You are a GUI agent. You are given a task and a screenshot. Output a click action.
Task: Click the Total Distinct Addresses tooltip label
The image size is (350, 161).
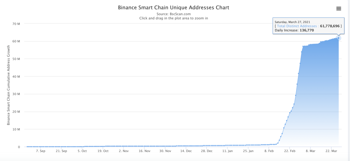tap(297, 26)
